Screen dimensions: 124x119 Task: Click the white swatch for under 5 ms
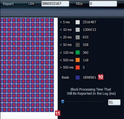point(78,22)
